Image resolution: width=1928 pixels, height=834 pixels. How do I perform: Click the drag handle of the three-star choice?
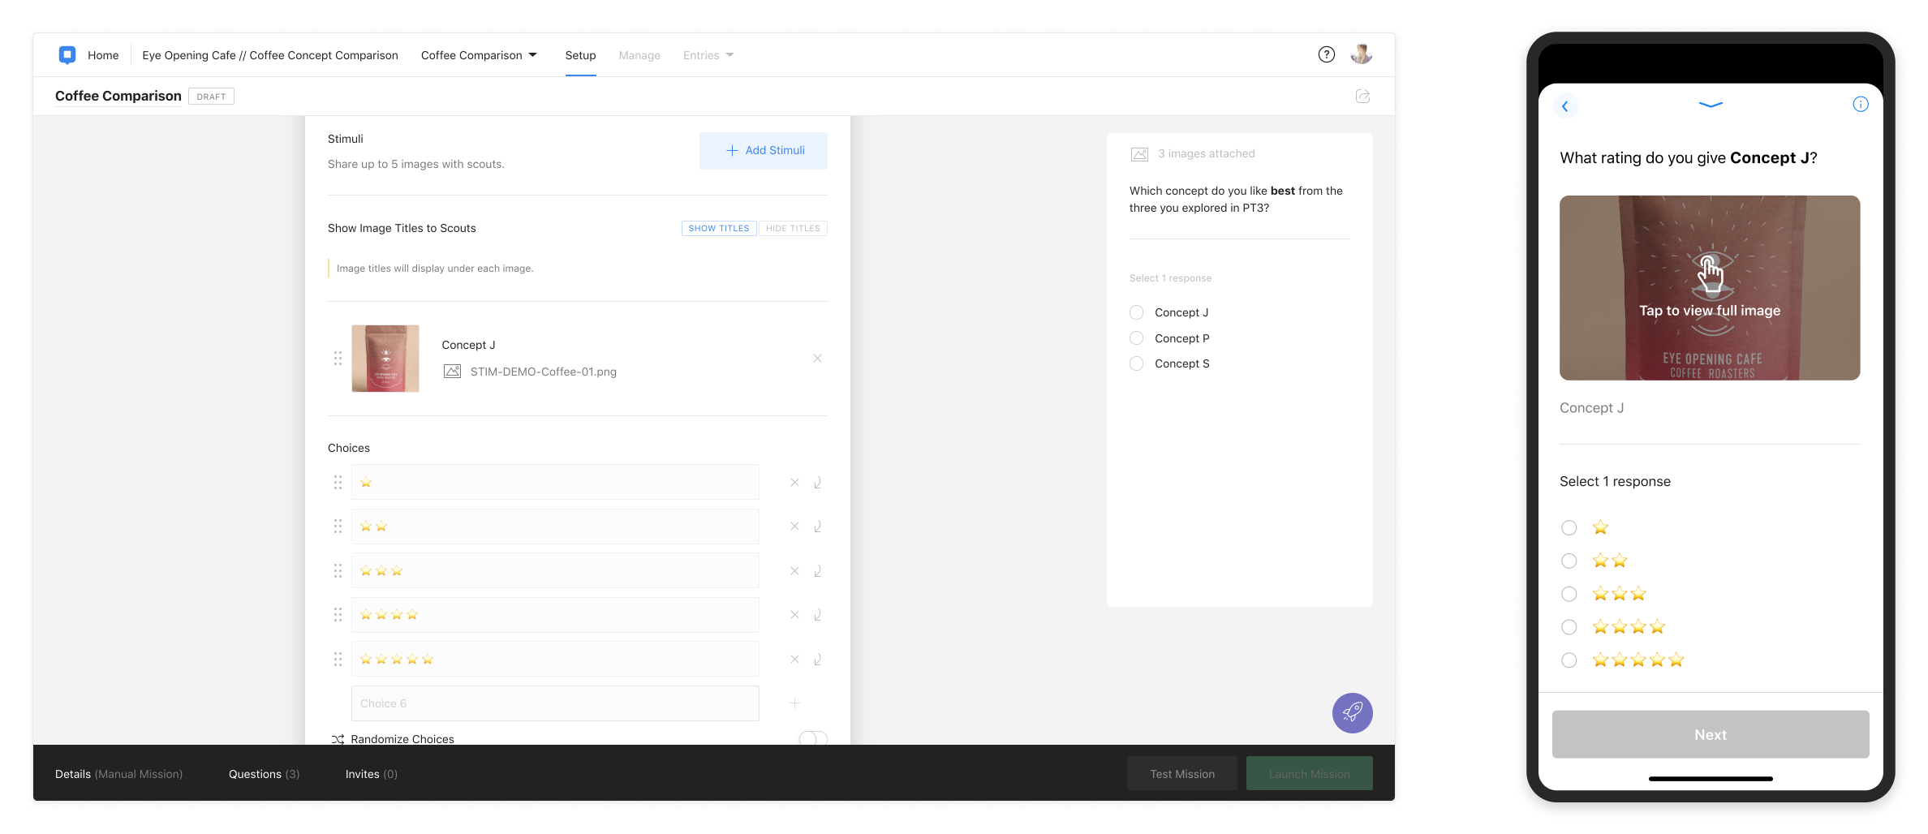pyautogui.click(x=338, y=571)
